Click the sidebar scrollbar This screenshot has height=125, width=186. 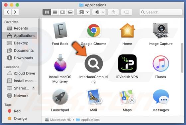(x=39, y=57)
